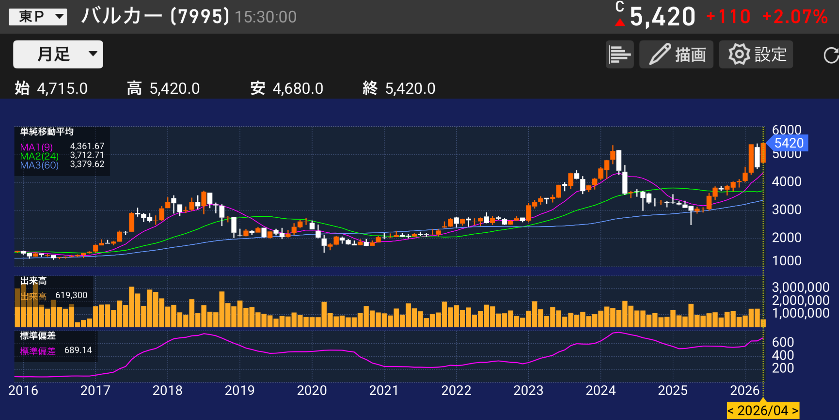Open the 描画 drawing tool

coord(677,54)
